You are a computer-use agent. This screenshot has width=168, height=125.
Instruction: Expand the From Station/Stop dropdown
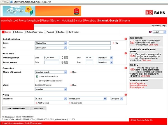coord(51,43)
